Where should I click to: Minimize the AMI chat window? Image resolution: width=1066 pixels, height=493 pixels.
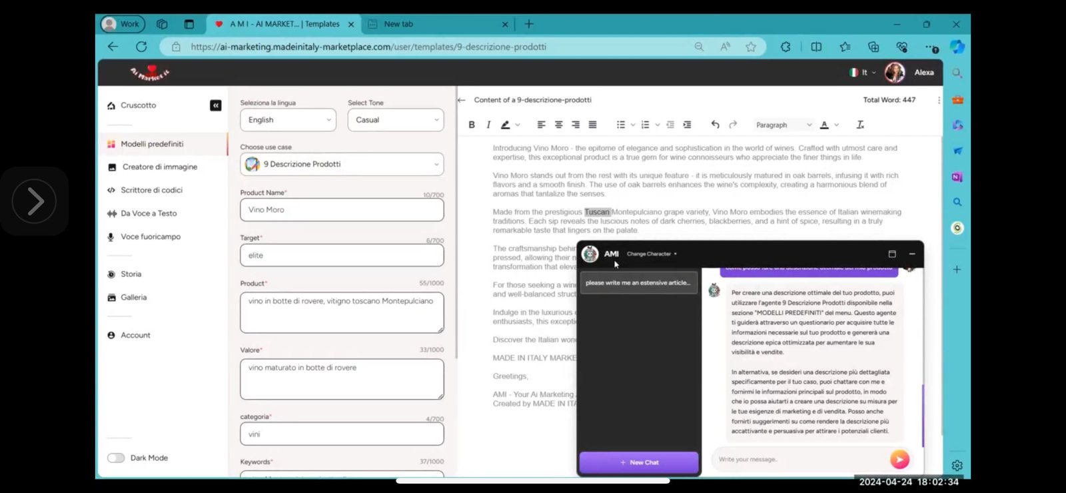(912, 254)
